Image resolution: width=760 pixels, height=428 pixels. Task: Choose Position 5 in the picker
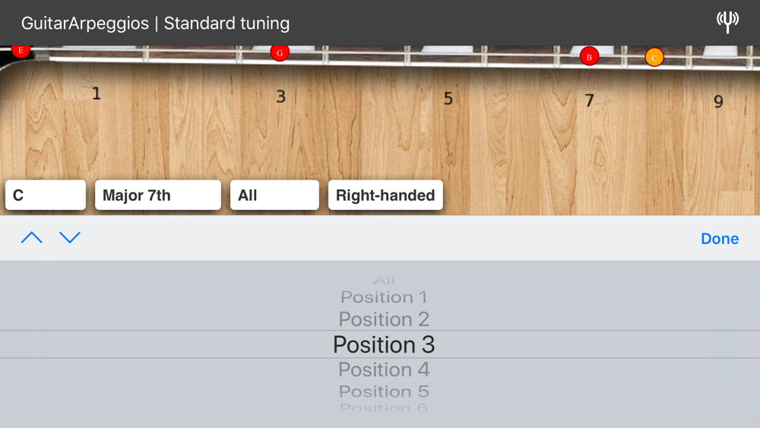coord(384,392)
